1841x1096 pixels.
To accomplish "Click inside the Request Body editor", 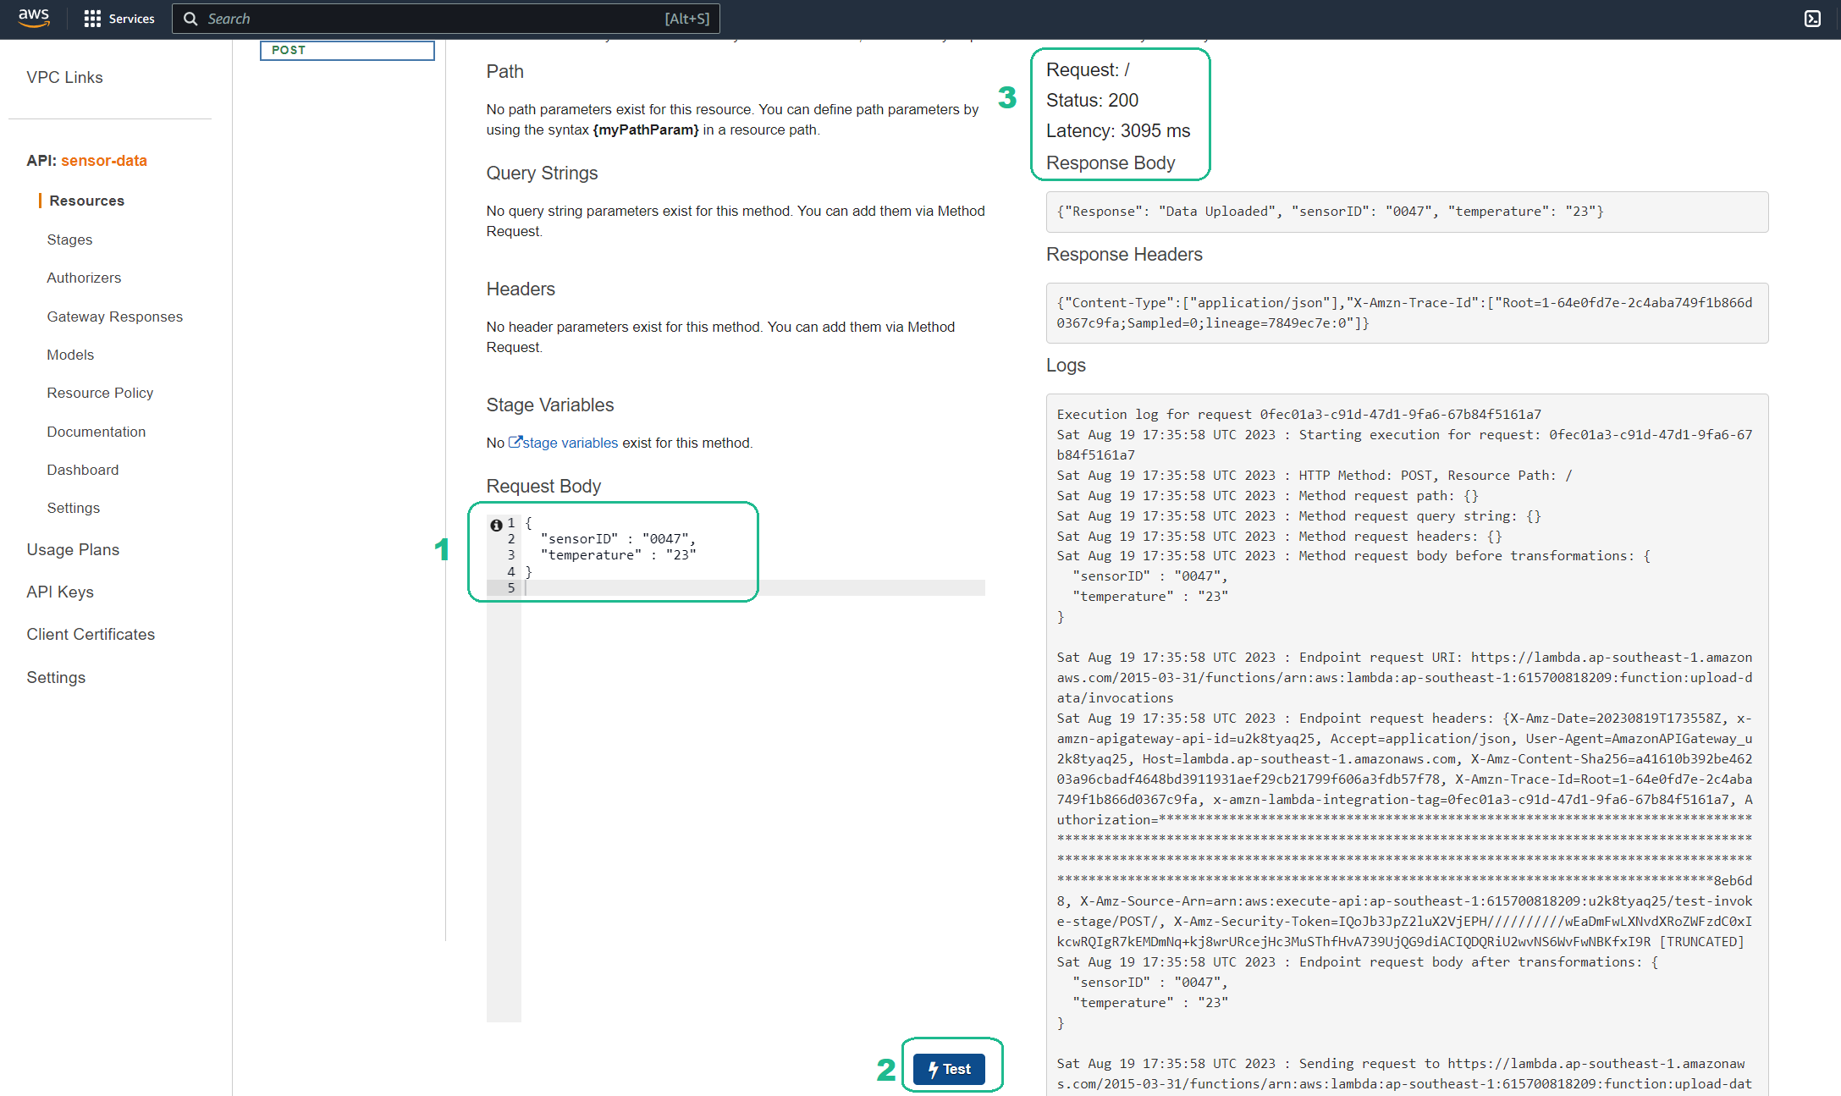I will tap(736, 767).
